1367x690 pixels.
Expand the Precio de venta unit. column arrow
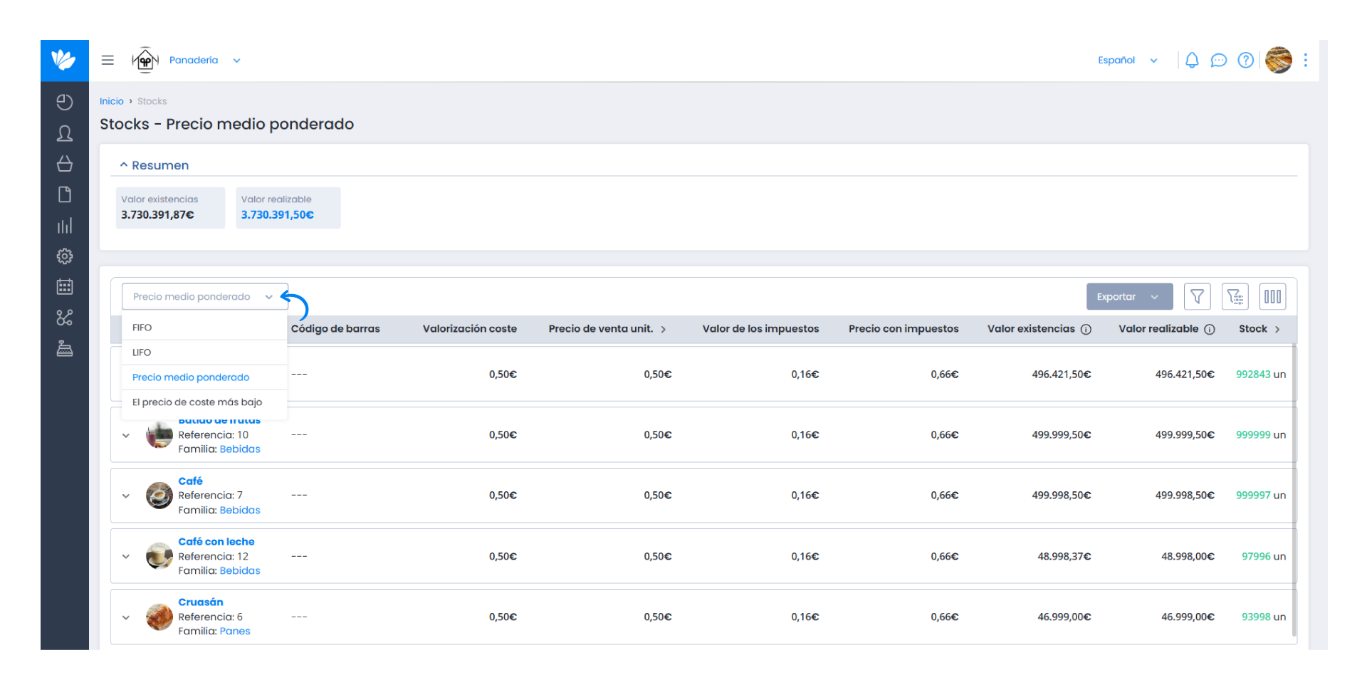663,329
